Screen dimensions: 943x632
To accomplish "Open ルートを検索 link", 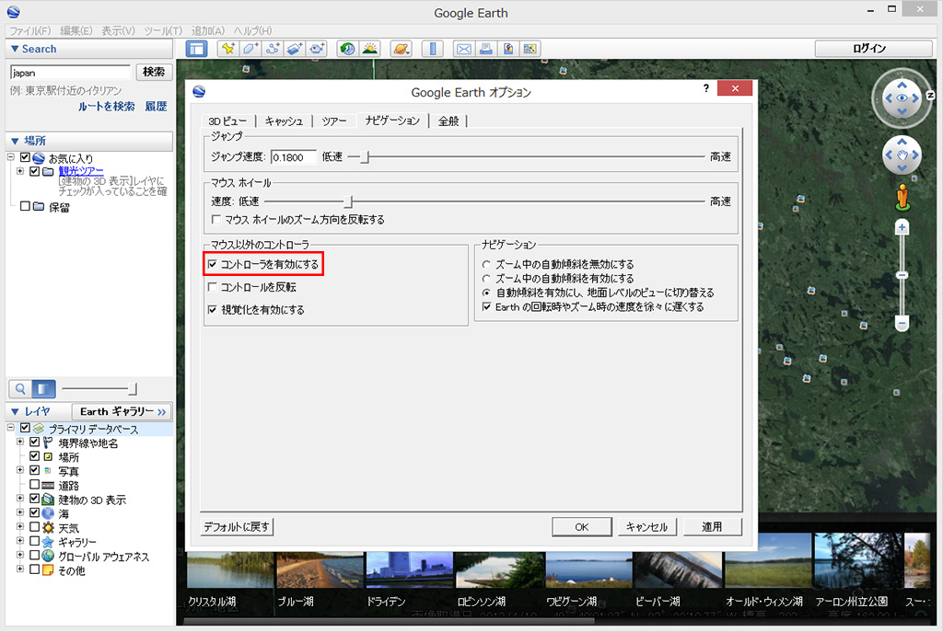I will coord(107,107).
